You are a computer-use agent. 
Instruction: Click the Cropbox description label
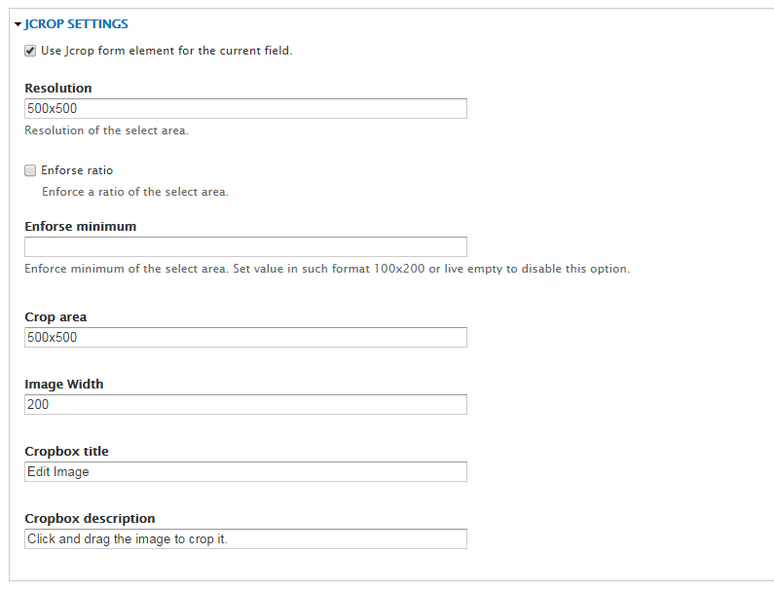90,518
